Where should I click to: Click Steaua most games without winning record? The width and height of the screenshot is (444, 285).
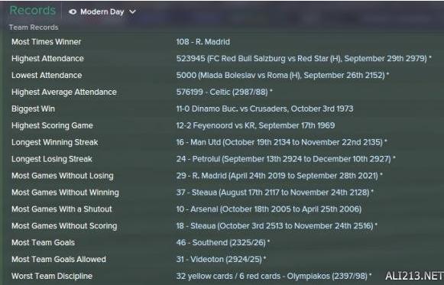pyautogui.click(x=274, y=193)
